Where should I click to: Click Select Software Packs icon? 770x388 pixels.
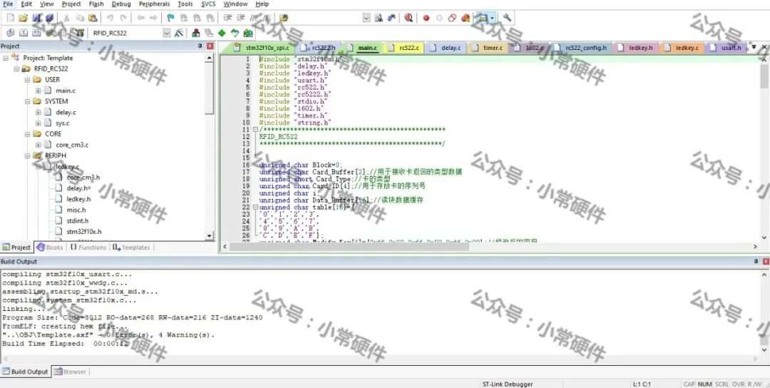tap(235, 33)
